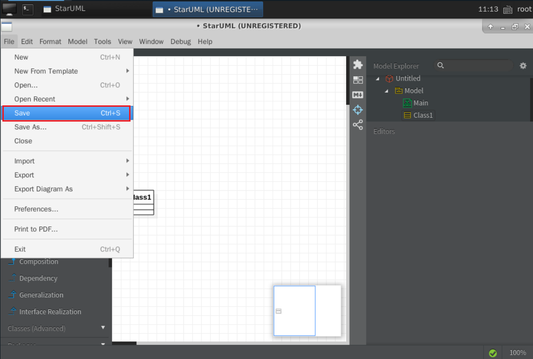Image resolution: width=533 pixels, height=359 pixels.
Task: Choose Save from the File menu
Action: pos(67,113)
